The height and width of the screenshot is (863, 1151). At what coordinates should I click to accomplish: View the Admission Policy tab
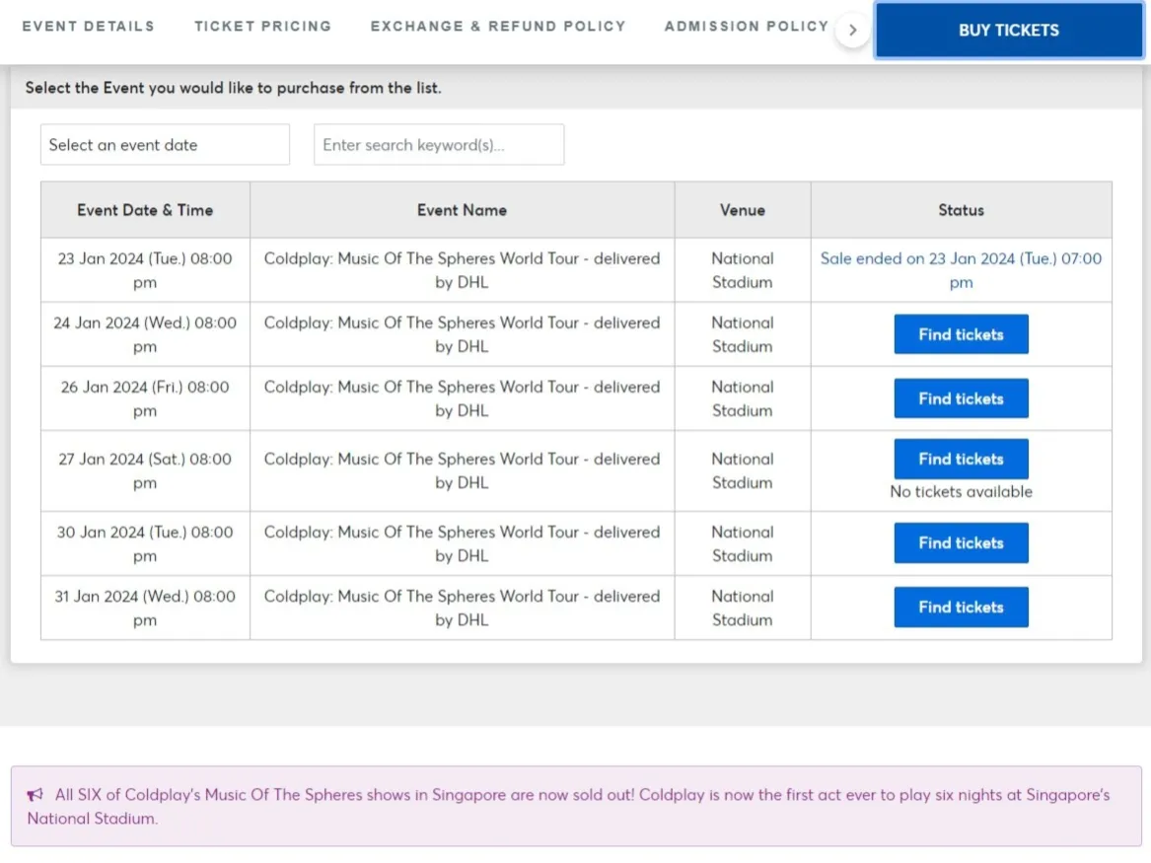(x=746, y=27)
